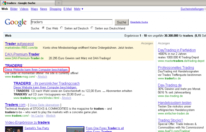Switch to Maps search
206x132 pixels.
[x=34, y=9]
